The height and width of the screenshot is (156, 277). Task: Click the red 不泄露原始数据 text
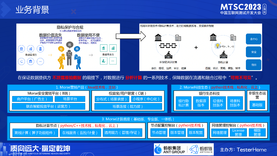[x=67, y=78]
